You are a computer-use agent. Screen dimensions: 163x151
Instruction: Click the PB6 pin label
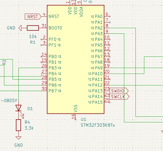coord(53,85)
